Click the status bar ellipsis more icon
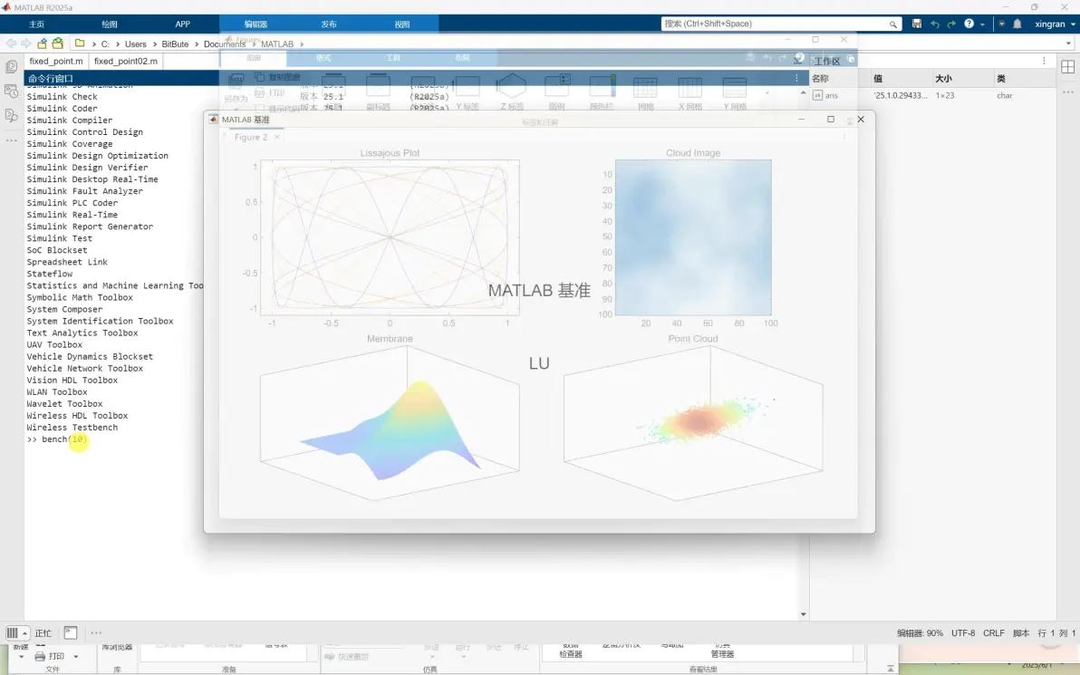Image resolution: width=1080 pixels, height=675 pixels. click(96, 632)
